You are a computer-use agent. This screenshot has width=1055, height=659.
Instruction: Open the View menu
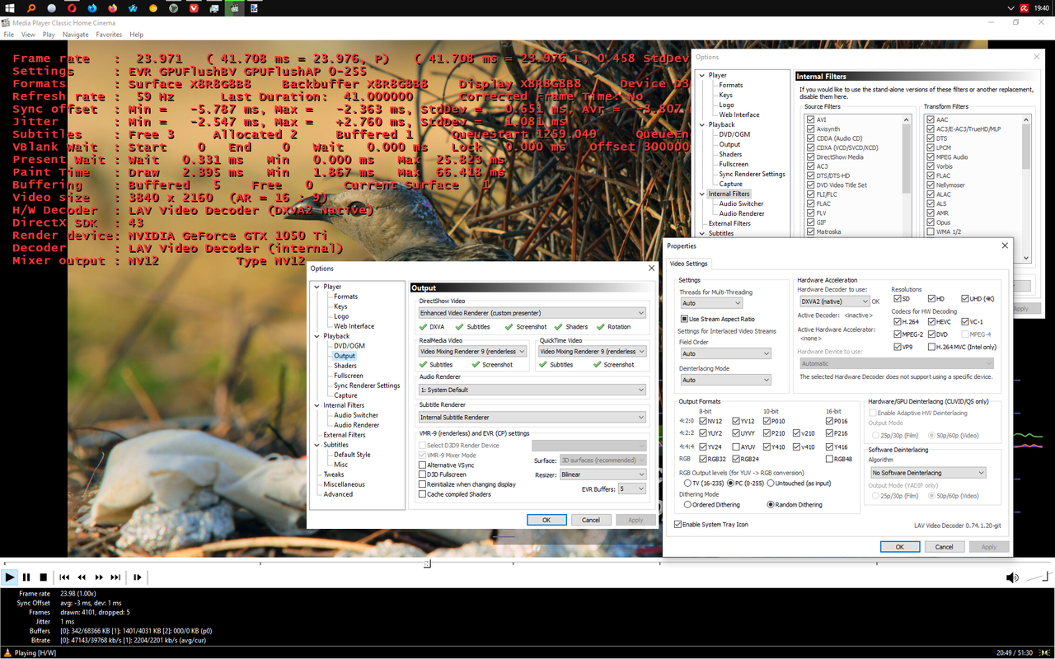(28, 35)
